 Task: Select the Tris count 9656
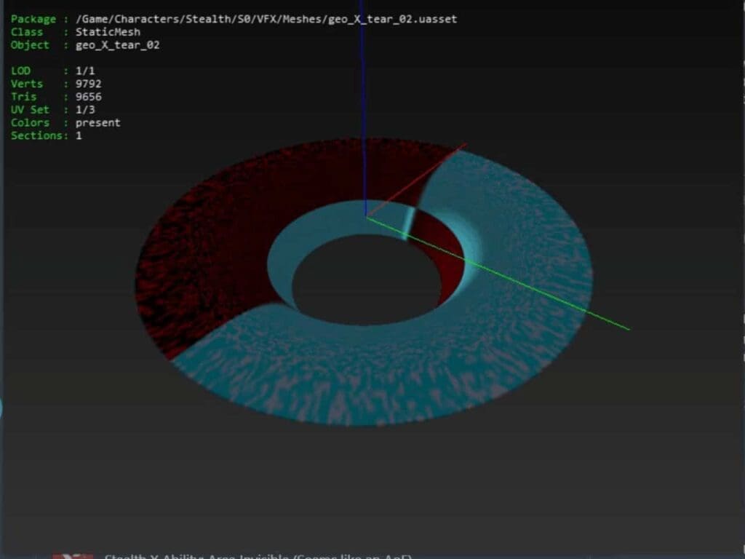(88, 97)
